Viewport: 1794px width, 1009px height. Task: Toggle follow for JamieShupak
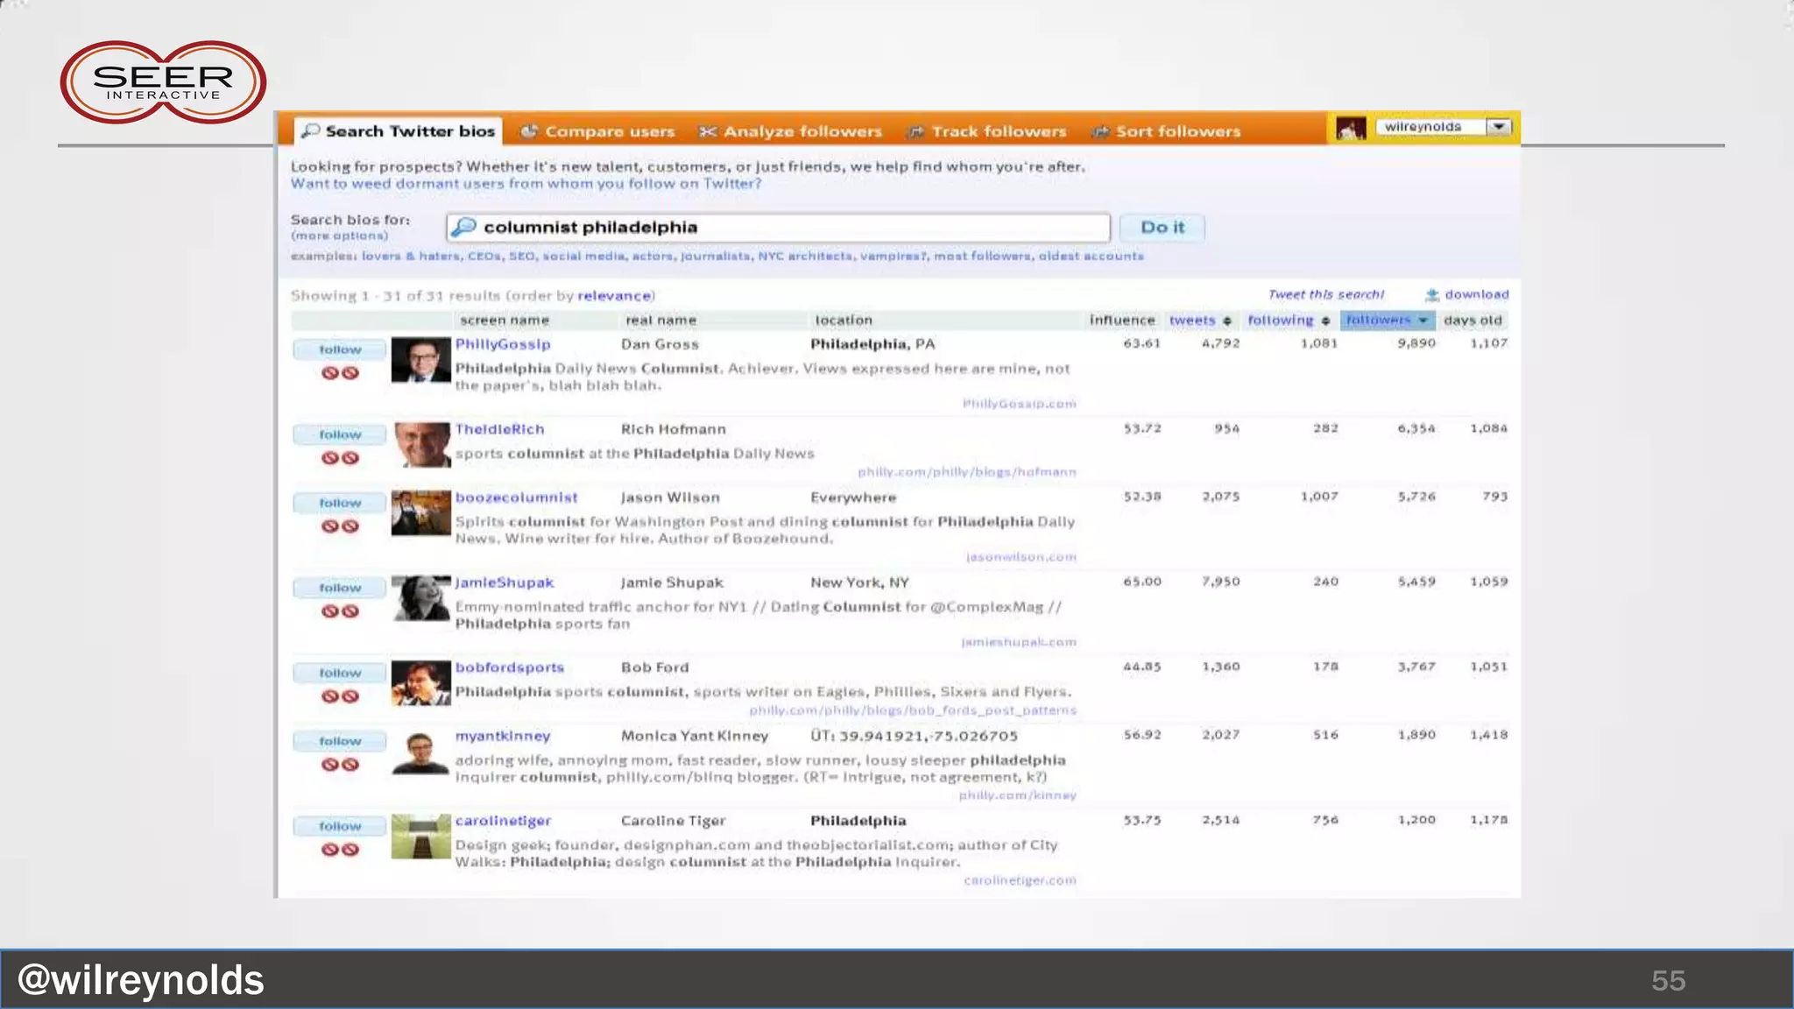tap(340, 588)
